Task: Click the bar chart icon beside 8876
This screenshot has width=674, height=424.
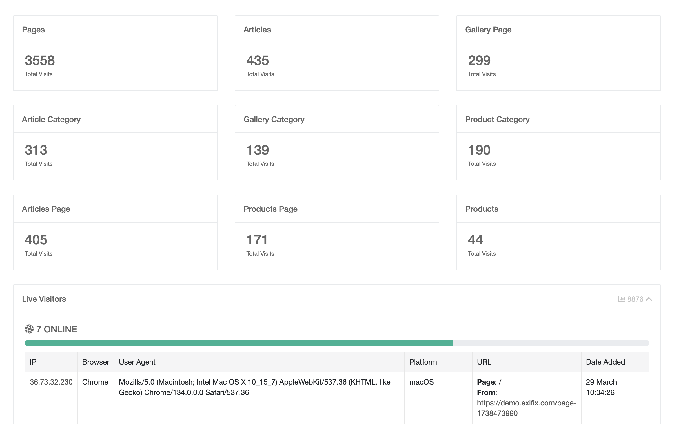Action: 621,299
